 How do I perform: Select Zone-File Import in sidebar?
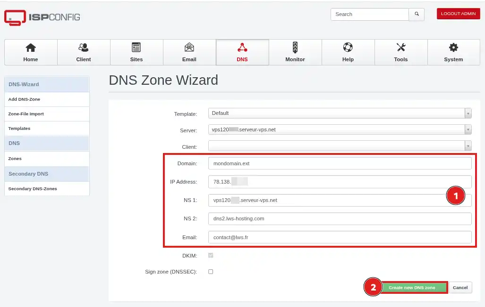[47, 114]
